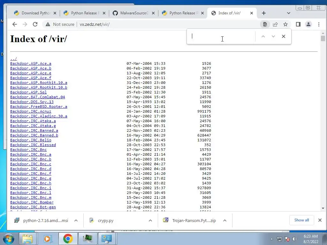327x245 pixels.
Task: Click file size 991175 of Backdoor.IRC.Acnuz
Action: [x=204, y=111]
